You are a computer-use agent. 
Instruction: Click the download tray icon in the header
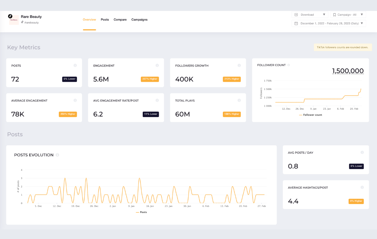[296, 15]
